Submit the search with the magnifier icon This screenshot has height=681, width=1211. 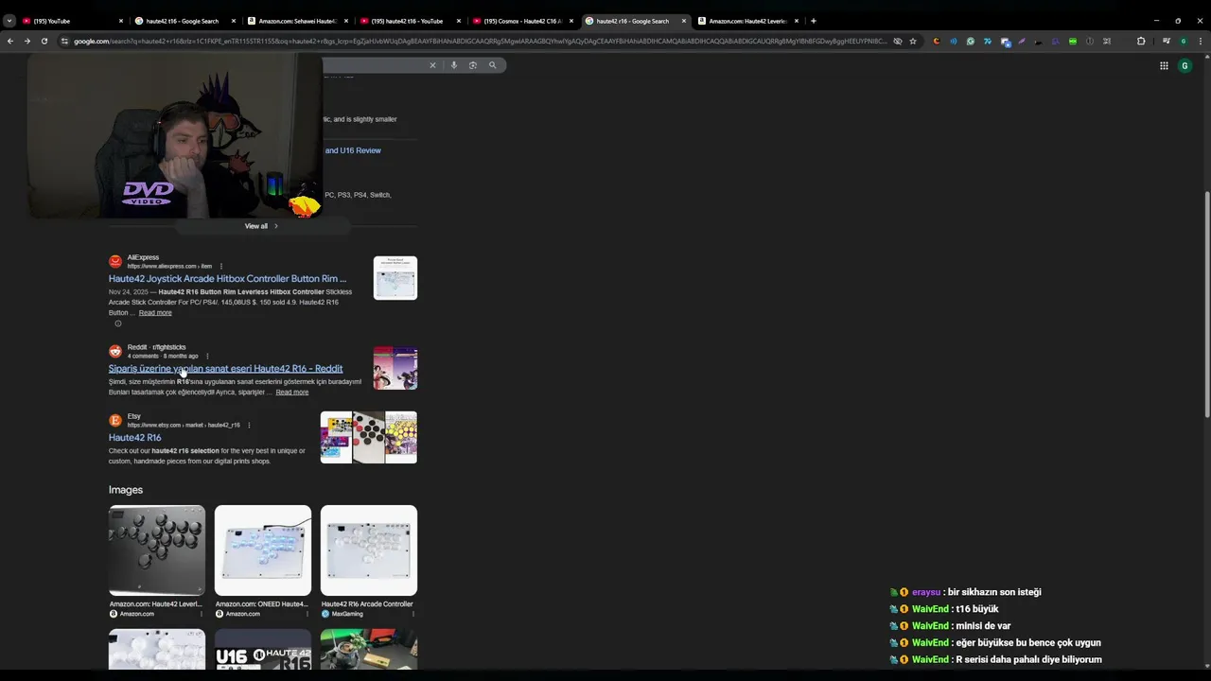(x=492, y=65)
